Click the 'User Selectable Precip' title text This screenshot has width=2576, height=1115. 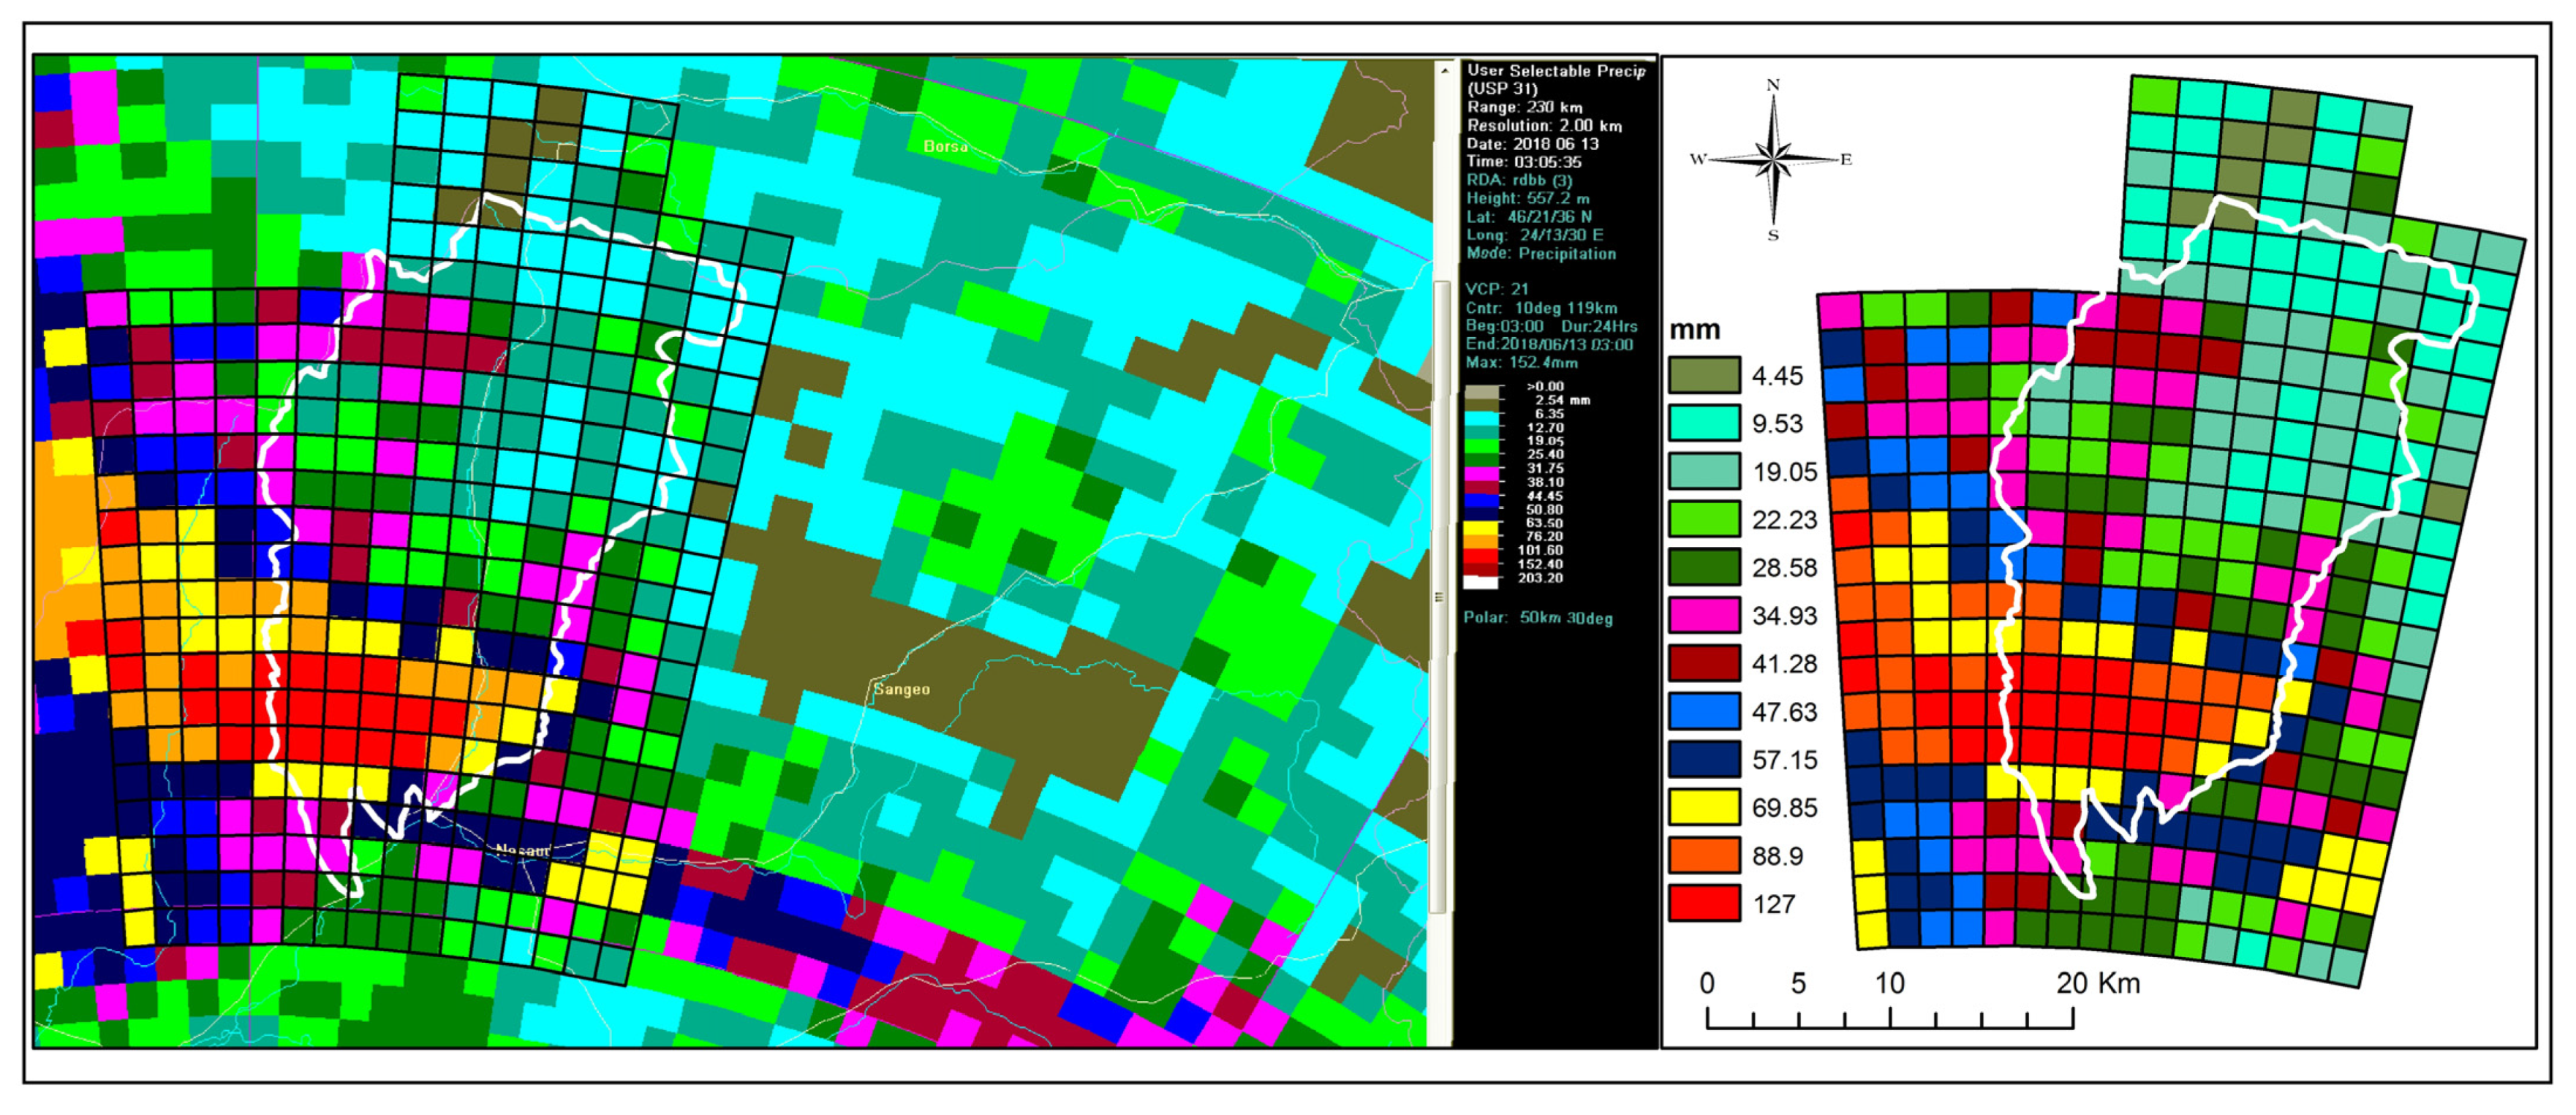1555,71
